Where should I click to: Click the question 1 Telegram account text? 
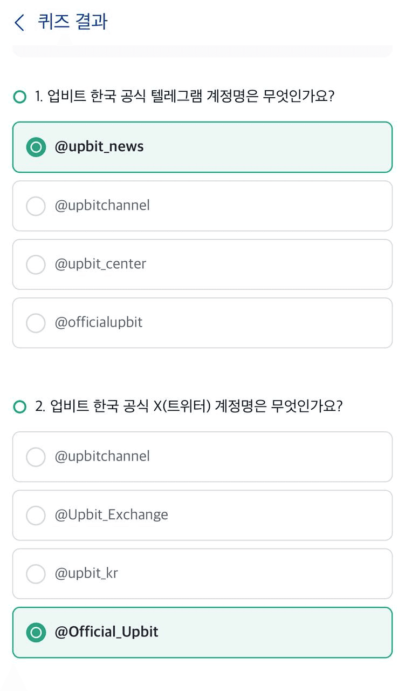click(185, 97)
